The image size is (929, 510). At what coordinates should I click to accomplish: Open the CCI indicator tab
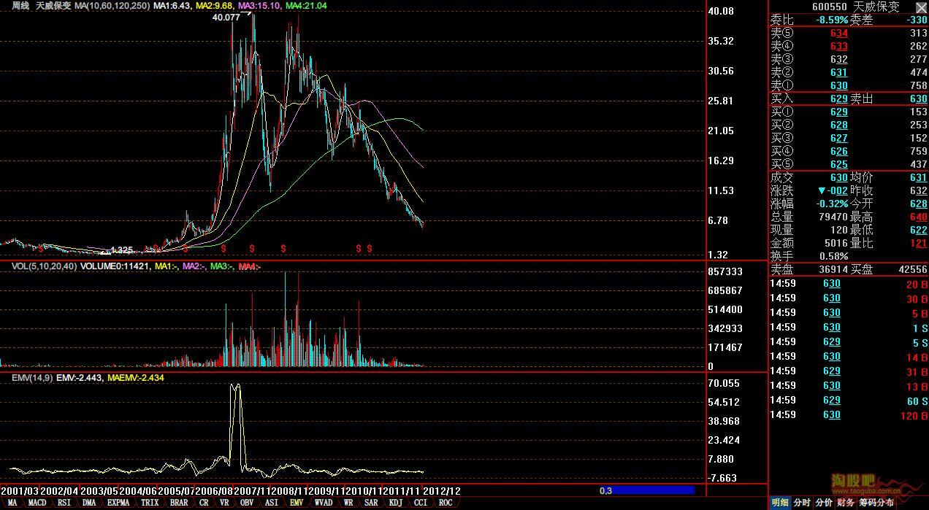pyautogui.click(x=421, y=503)
